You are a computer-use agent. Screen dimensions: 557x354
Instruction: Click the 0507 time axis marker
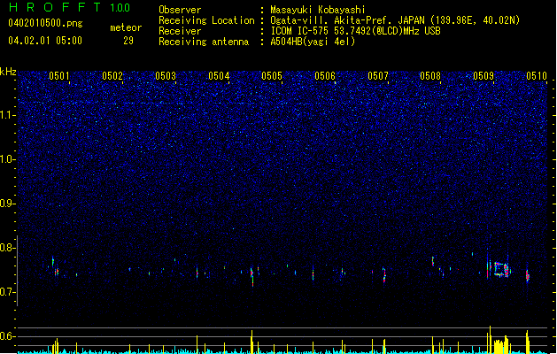tap(378, 76)
